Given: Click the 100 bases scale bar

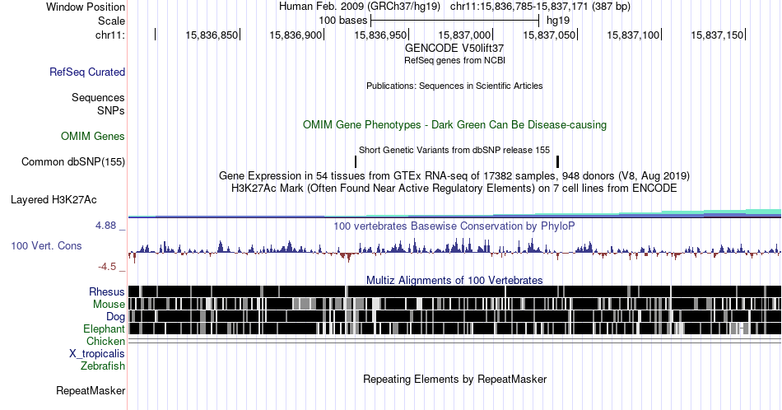Looking at the screenshot, I should (x=455, y=21).
